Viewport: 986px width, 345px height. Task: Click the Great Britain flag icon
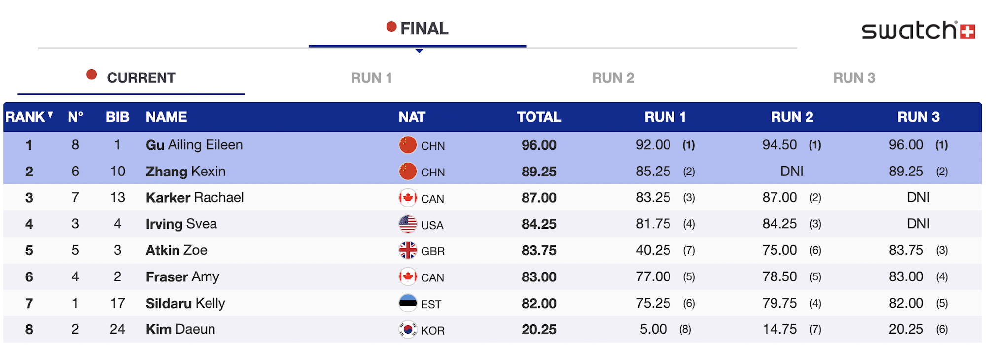click(408, 250)
